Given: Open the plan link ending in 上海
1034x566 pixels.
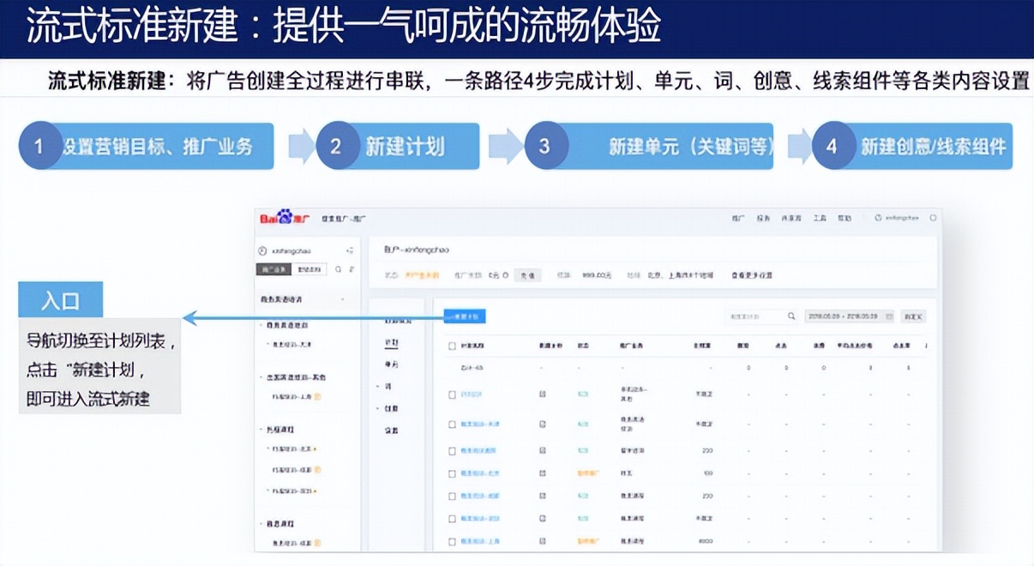Looking at the screenshot, I should click(480, 542).
